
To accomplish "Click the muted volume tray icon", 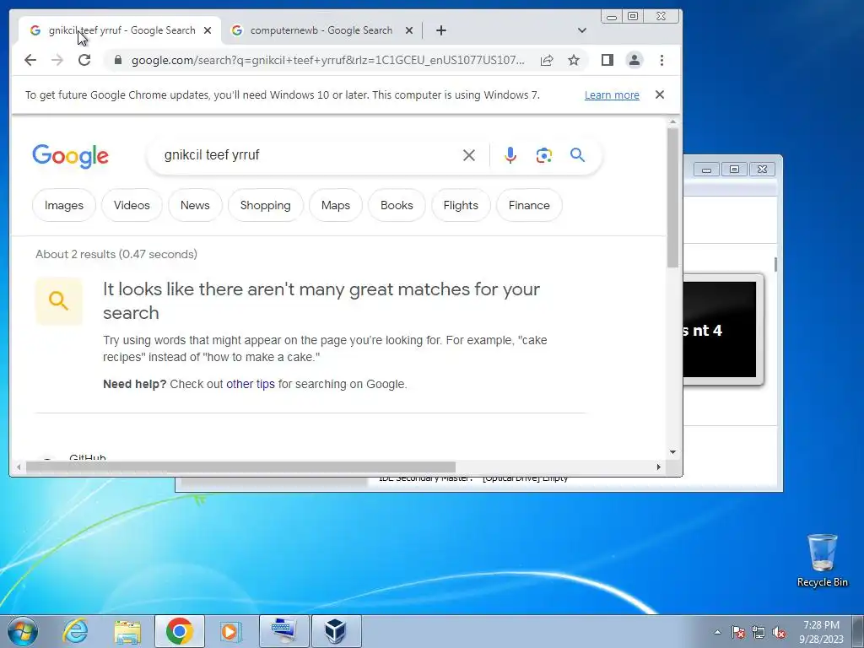I will pyautogui.click(x=779, y=632).
